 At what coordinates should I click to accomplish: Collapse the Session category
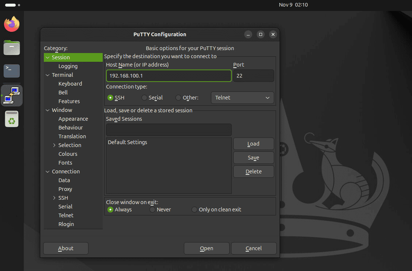click(48, 57)
